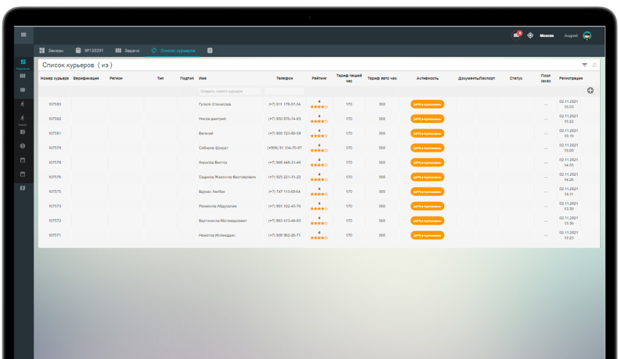Viewport: 618px width, 359px height.
Task: Select courier number 107571
Action: [x=55, y=235]
